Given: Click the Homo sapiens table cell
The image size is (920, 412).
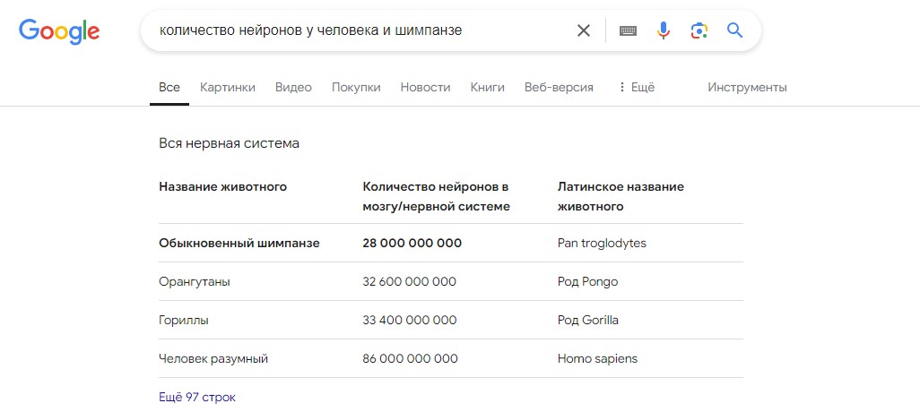Looking at the screenshot, I should click(597, 358).
